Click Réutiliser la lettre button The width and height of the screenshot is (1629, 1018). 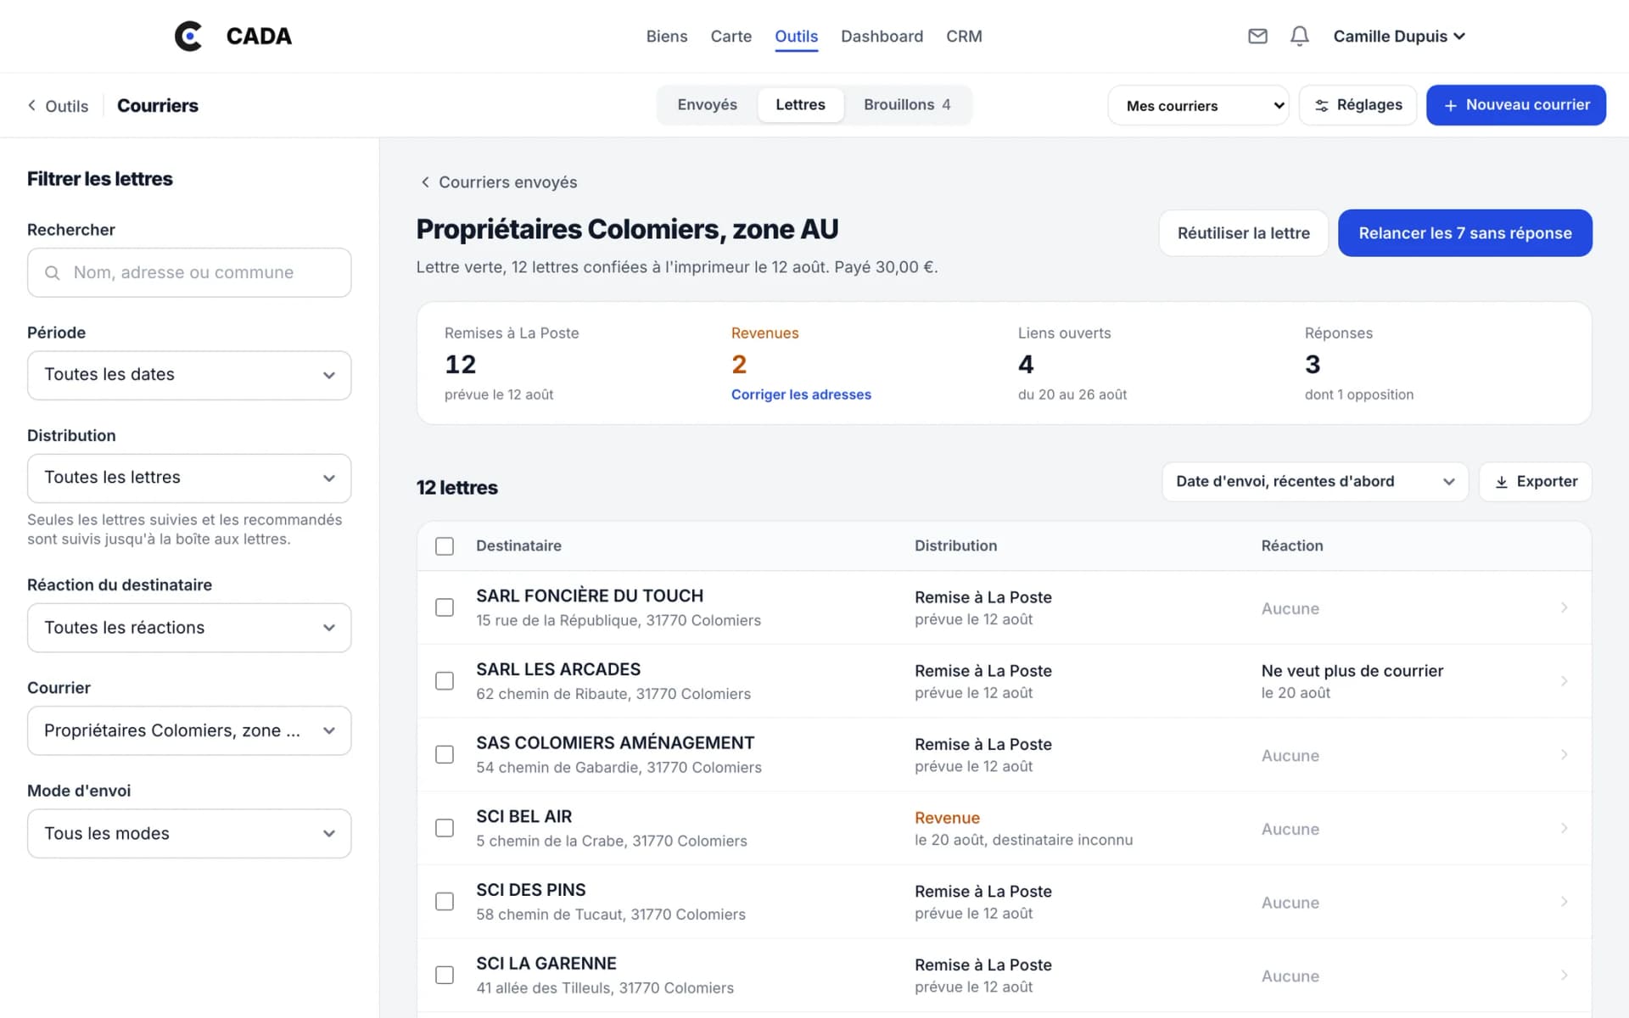pyautogui.click(x=1243, y=232)
